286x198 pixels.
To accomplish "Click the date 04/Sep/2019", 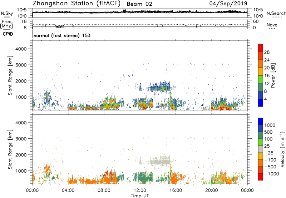I will pyautogui.click(x=228, y=4).
